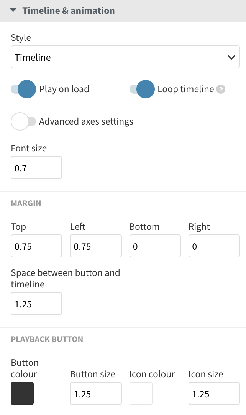246x415 pixels.
Task: Open the white Icon colour swatch
Action: tap(141, 393)
